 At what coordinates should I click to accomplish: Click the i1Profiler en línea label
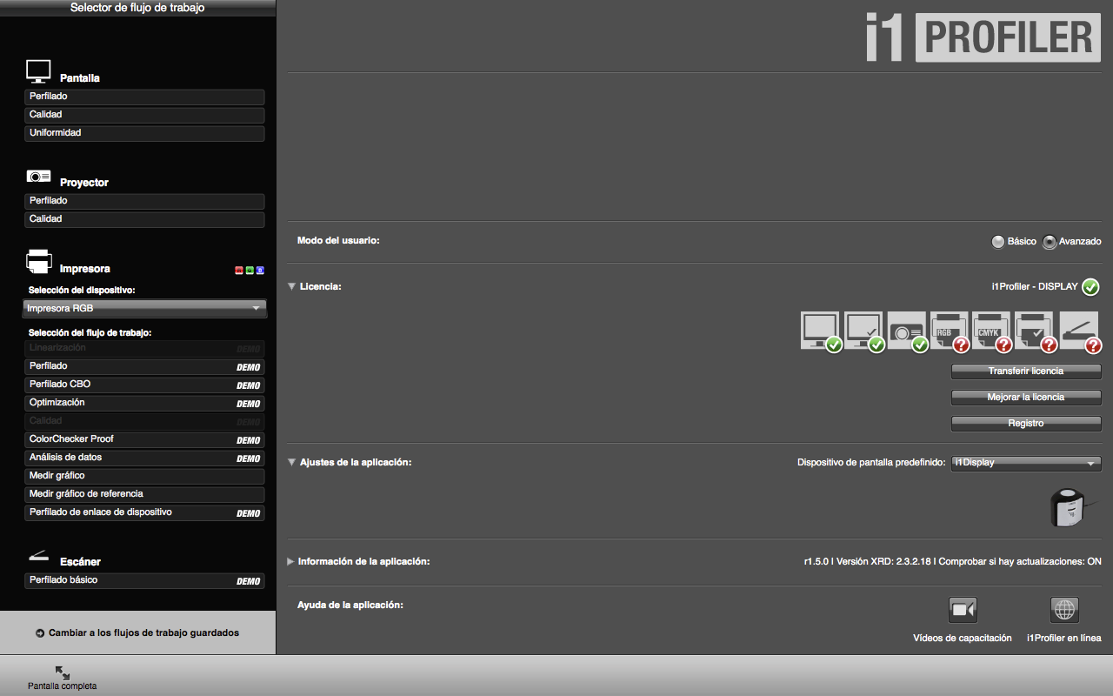(x=1064, y=638)
